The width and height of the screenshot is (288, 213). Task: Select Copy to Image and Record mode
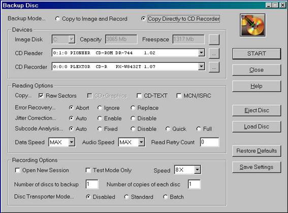click(57, 19)
